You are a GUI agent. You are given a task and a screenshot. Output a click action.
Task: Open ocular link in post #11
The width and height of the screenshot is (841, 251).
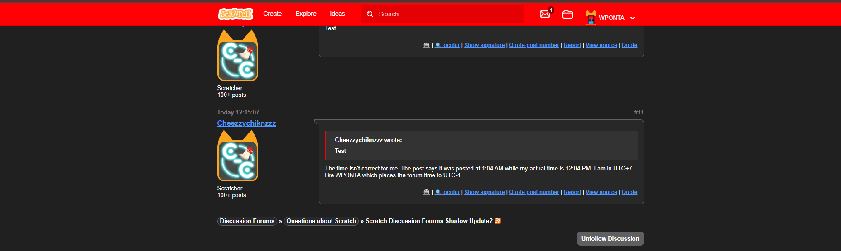(x=447, y=192)
